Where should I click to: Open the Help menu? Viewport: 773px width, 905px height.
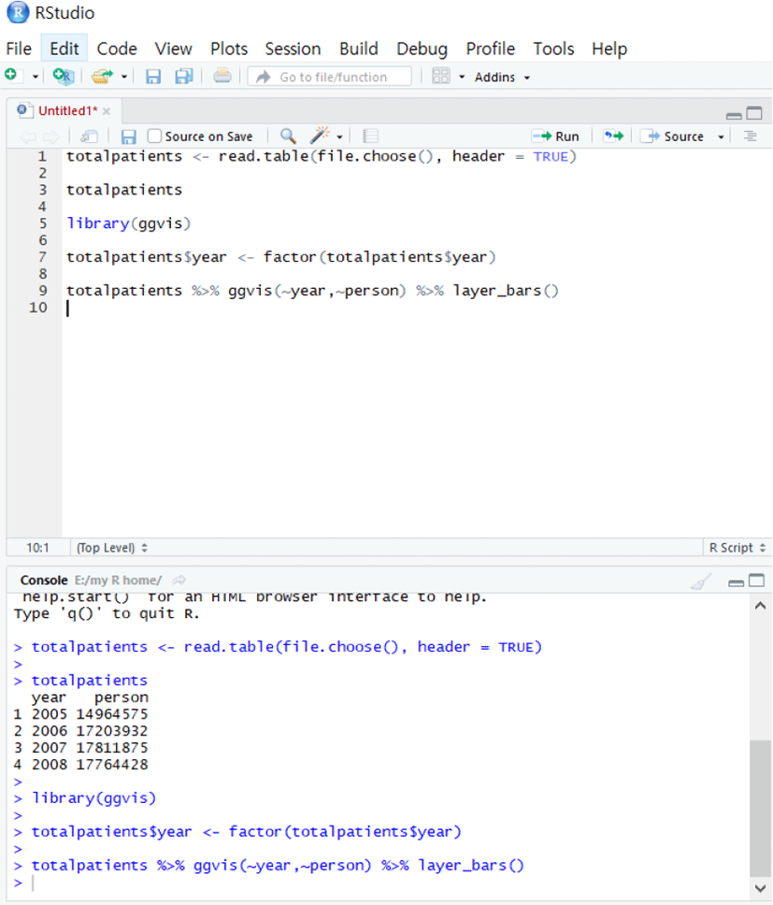pyautogui.click(x=609, y=49)
